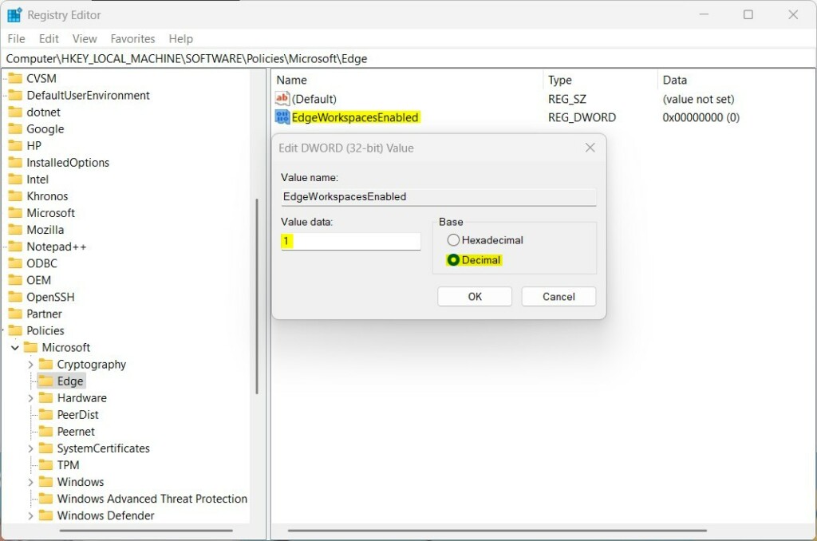Click the OpenSSH folder icon

point(16,297)
